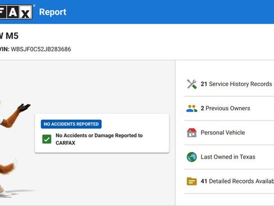Click the wrench and screwdriver service icon
Screen dimensions: 274x206
pos(191,84)
